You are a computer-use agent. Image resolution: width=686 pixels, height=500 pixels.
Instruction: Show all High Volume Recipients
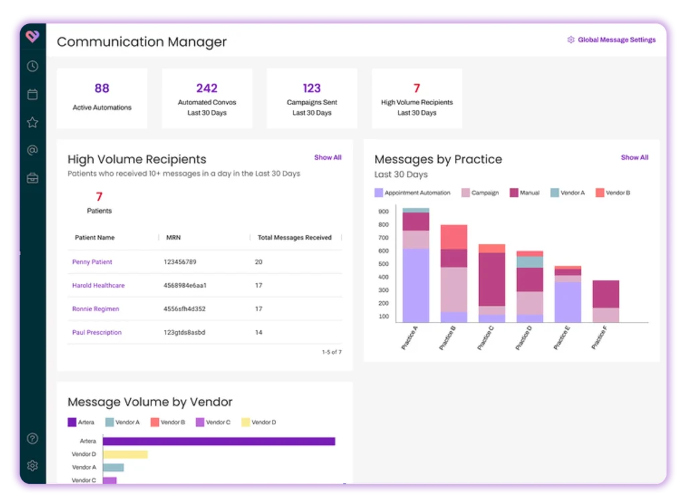pos(328,158)
